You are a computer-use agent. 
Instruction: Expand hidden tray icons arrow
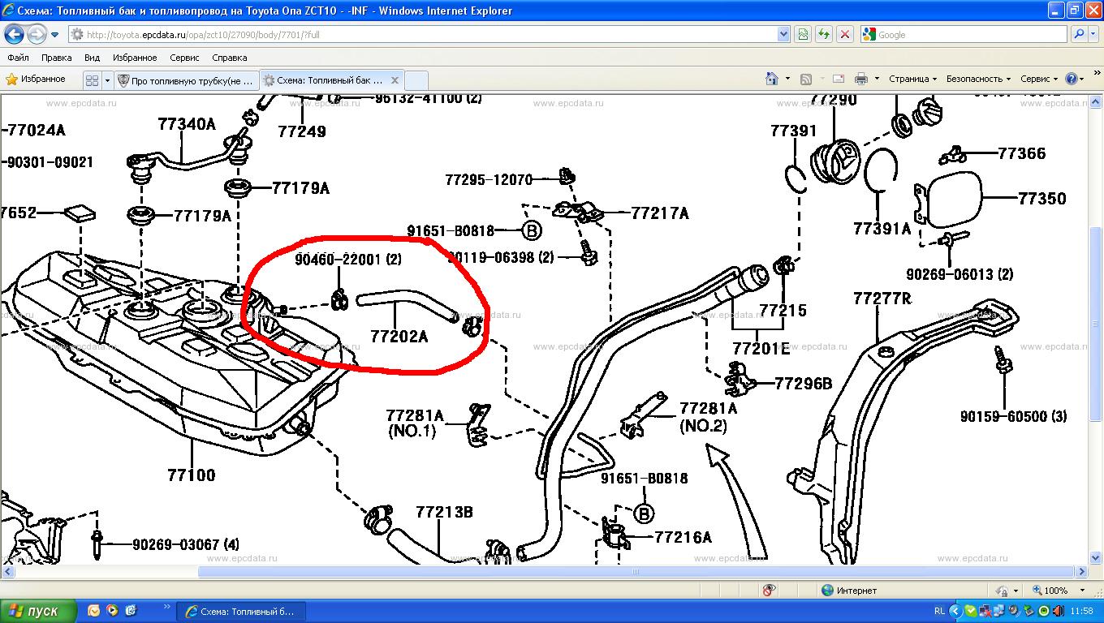(956, 611)
